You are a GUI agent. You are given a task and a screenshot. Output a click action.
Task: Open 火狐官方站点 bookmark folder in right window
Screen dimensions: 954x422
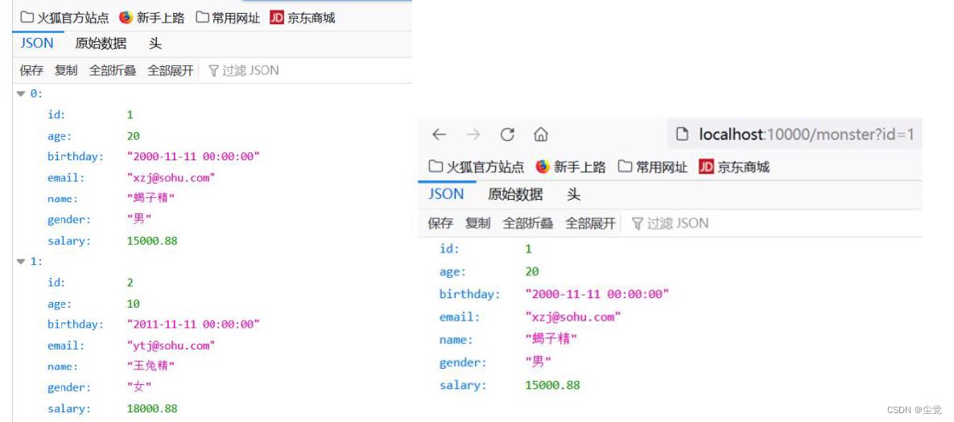tap(477, 167)
